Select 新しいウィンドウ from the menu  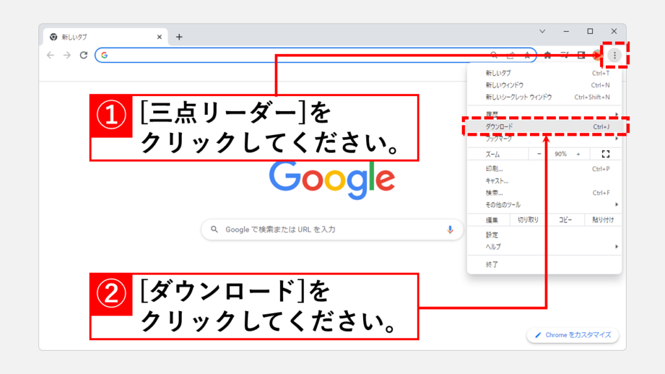(x=505, y=85)
